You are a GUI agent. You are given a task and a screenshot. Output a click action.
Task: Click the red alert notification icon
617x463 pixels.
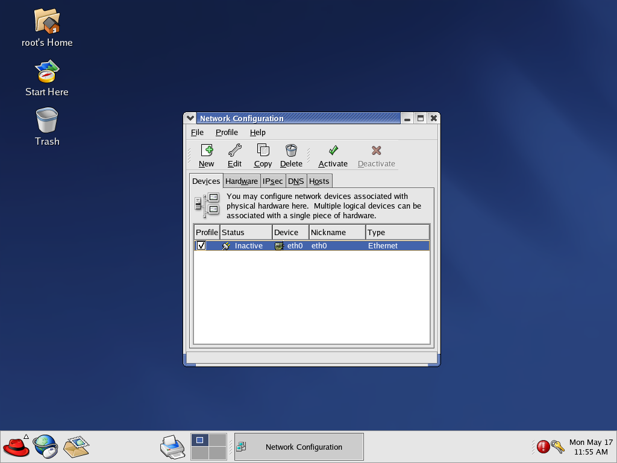543,447
